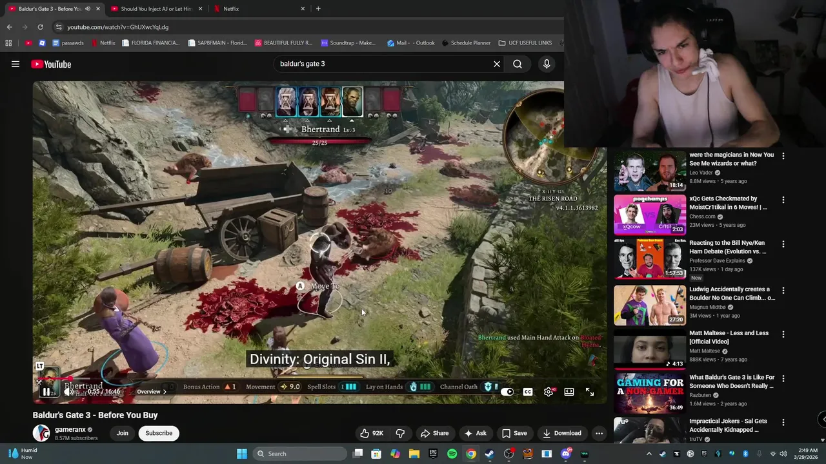Open options for 'Ludwig Accidentally creates' video
826x464 pixels.
783,291
